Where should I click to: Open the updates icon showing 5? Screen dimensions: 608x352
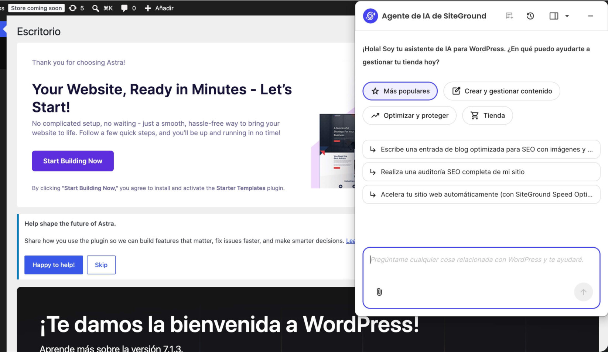point(76,8)
